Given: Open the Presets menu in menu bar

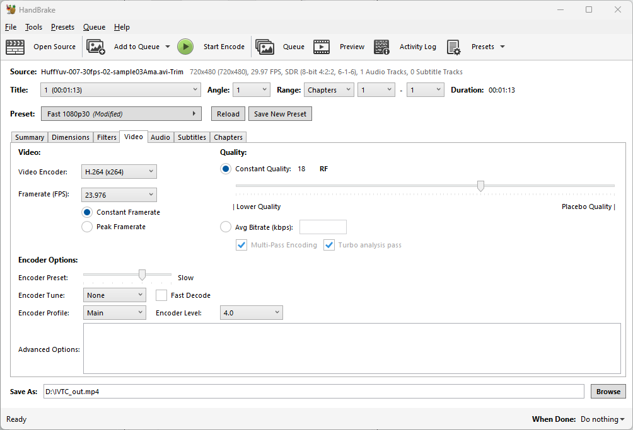Looking at the screenshot, I should click(x=62, y=27).
